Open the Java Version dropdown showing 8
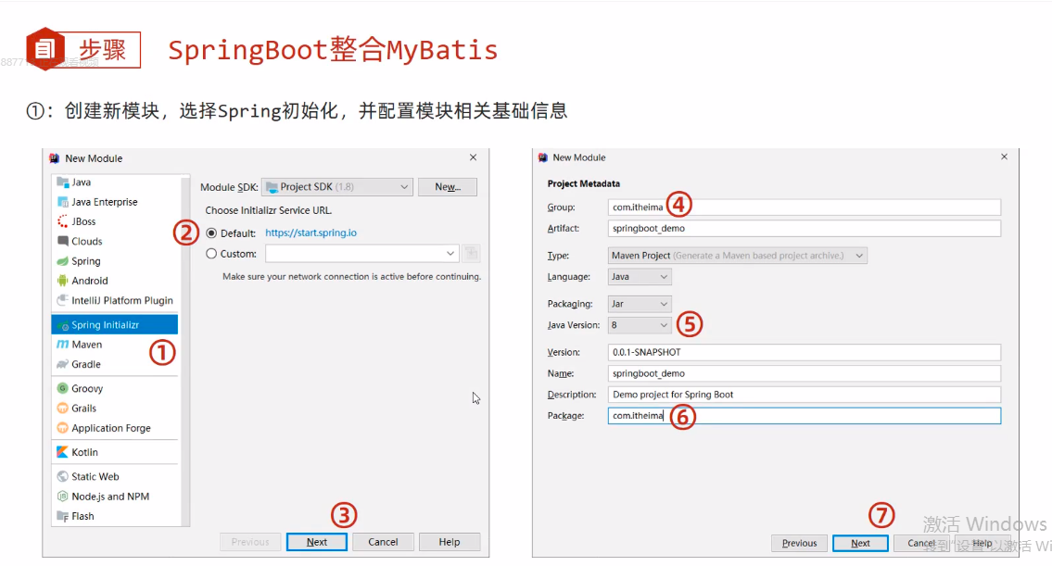This screenshot has width=1052, height=566. click(640, 325)
